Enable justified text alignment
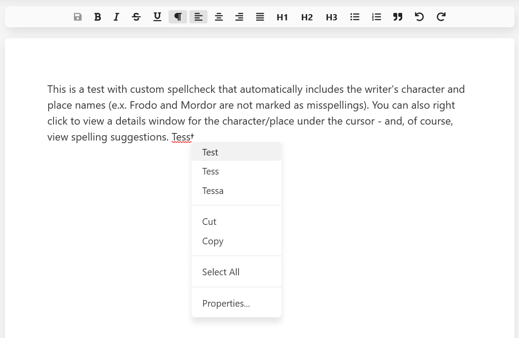The height and width of the screenshot is (338, 519). (260, 17)
